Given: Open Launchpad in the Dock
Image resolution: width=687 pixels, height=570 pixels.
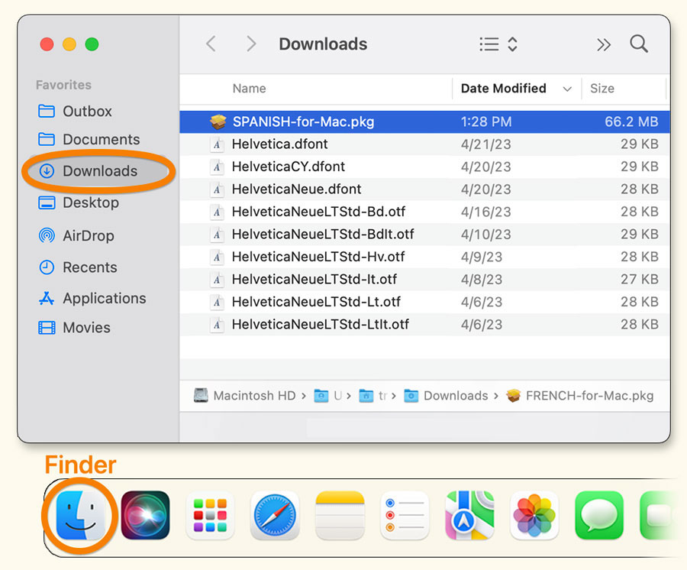Looking at the screenshot, I should [210, 516].
